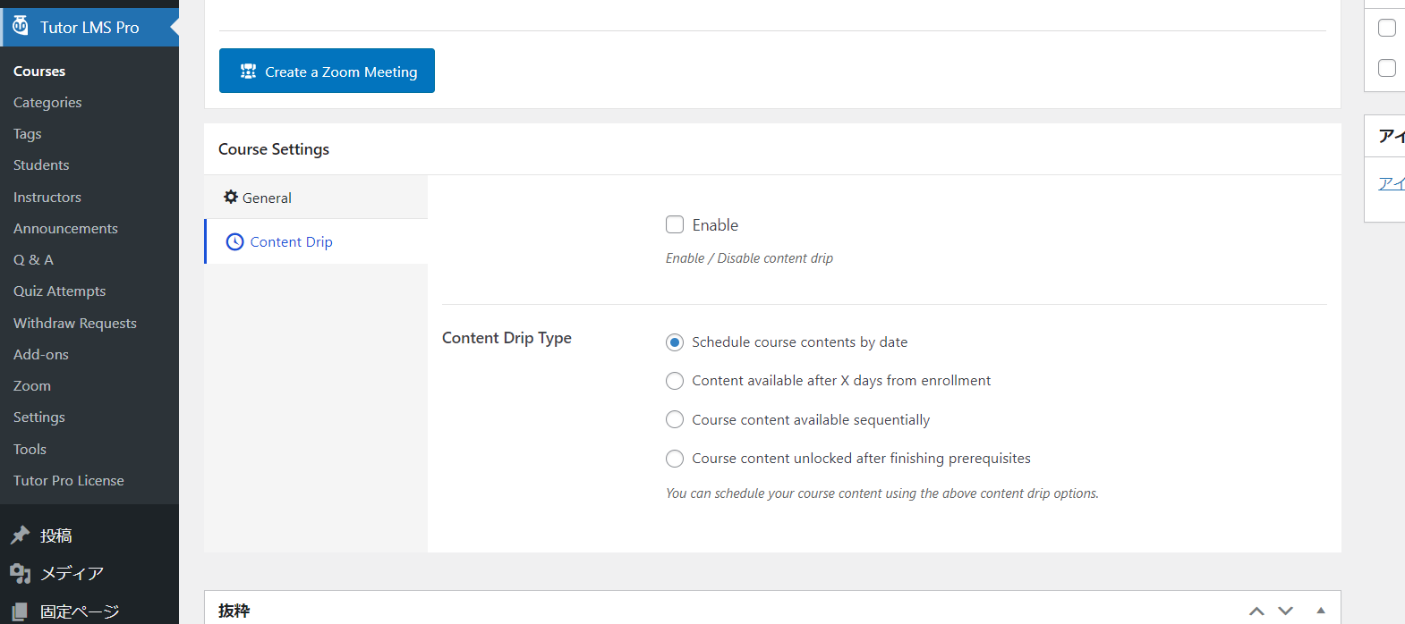This screenshot has height=624, width=1405.
Task: Click the clock icon beside Content Drip
Action: tap(234, 242)
